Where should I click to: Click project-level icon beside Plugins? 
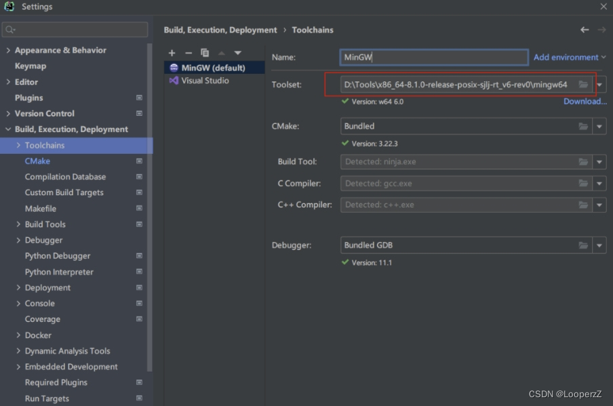139,98
